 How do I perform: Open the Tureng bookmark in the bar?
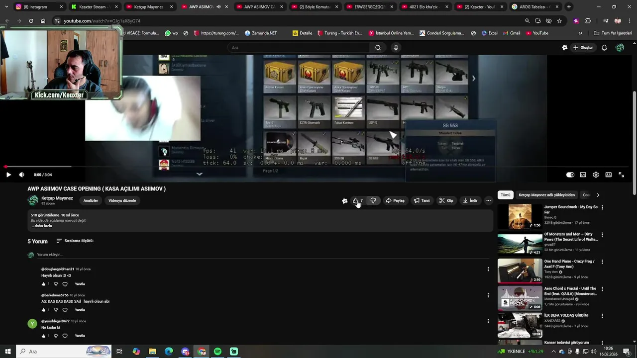tap(339, 33)
